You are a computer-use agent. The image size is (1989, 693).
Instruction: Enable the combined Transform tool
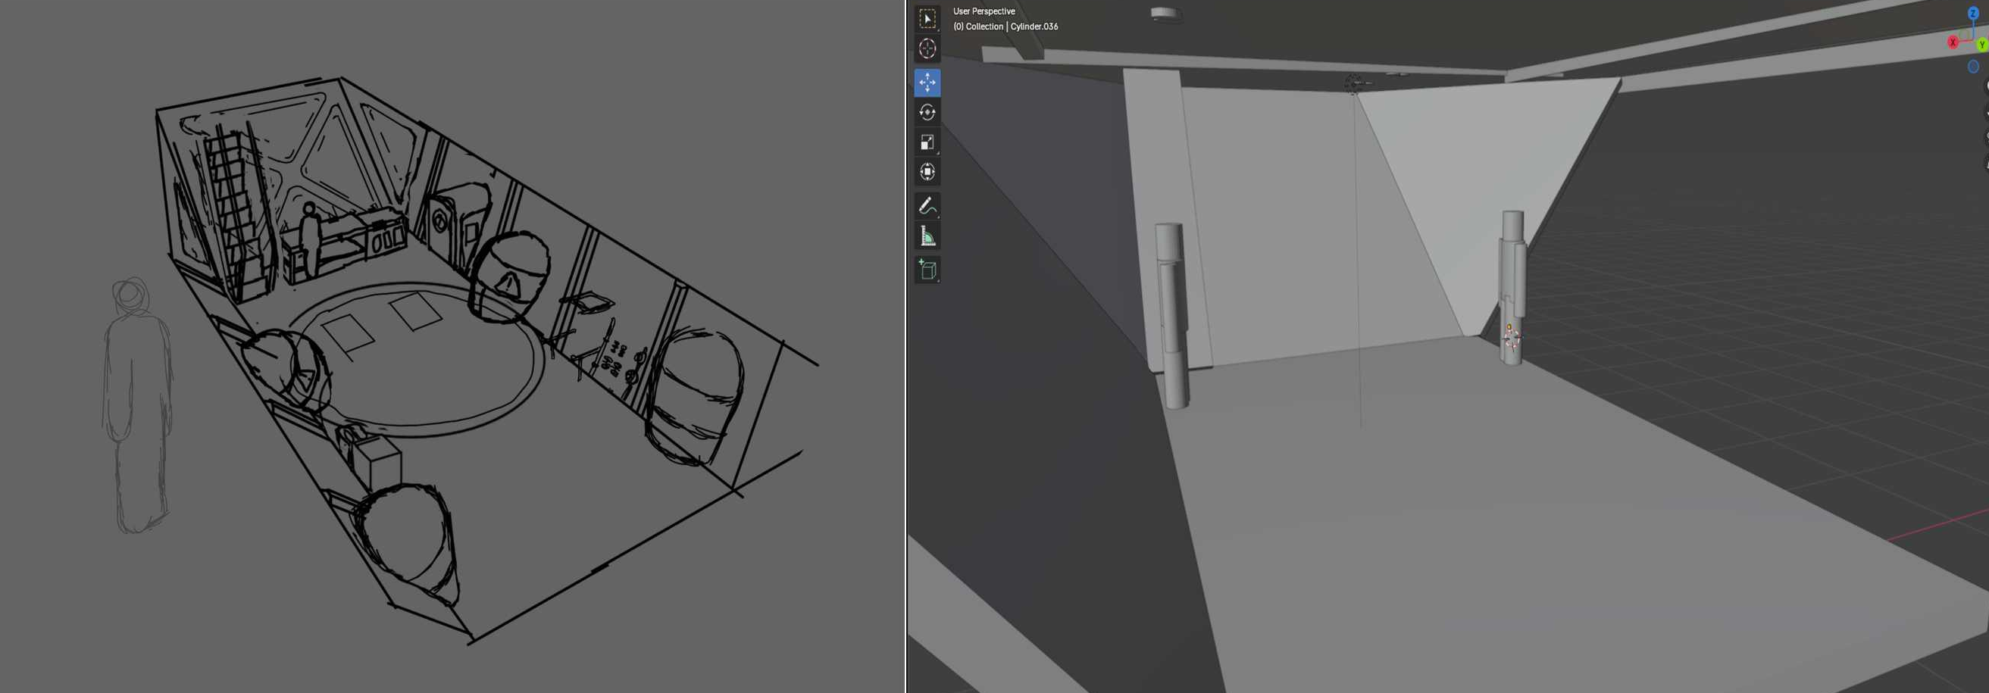click(x=927, y=172)
